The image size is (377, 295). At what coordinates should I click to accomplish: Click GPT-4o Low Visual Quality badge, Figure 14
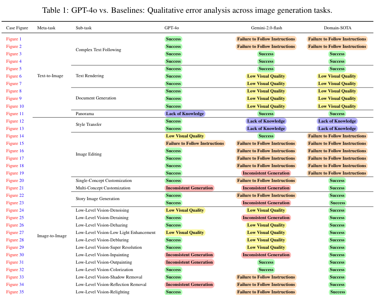click(185, 136)
